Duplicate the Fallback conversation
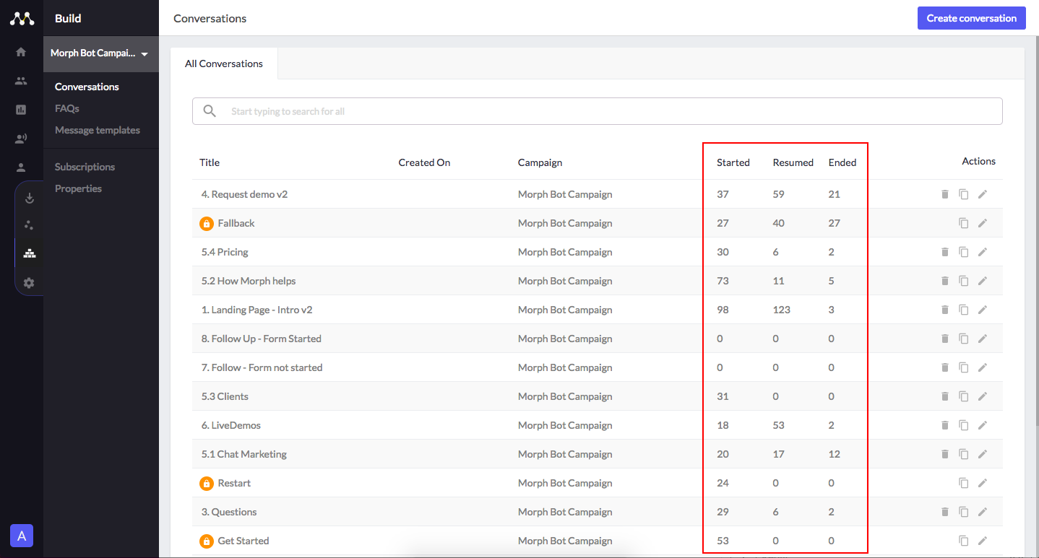The width and height of the screenshot is (1039, 558). pos(963,223)
